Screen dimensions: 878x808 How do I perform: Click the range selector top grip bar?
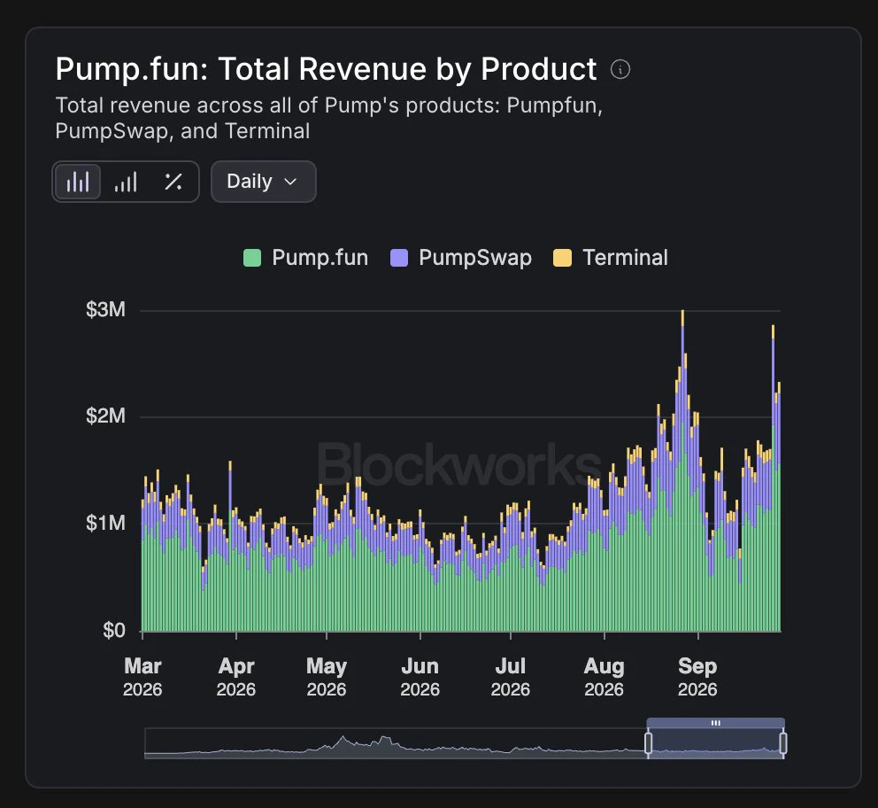click(x=716, y=723)
